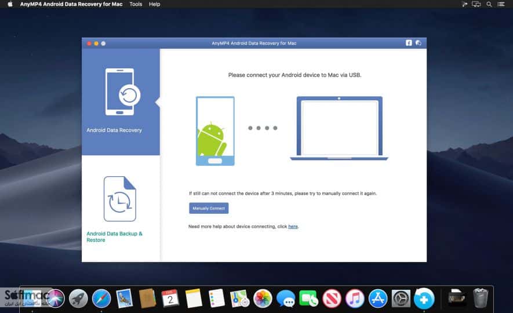Open the Apple menu
The width and height of the screenshot is (513, 313).
point(10,4)
